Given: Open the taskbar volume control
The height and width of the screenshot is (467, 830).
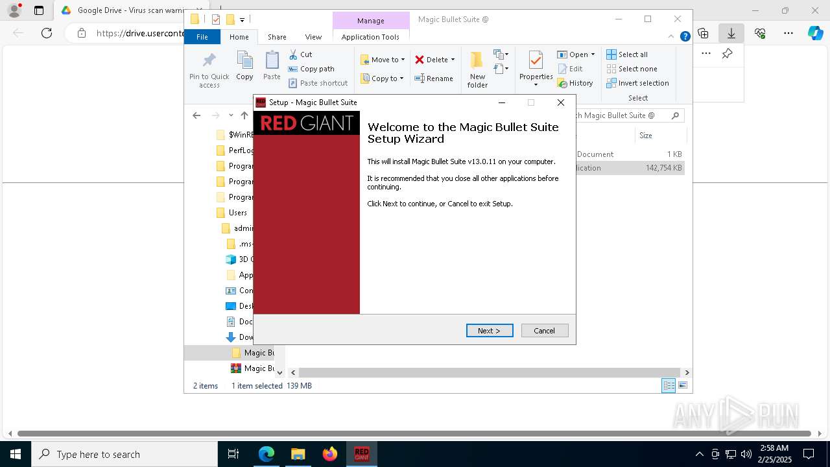Looking at the screenshot, I should [746, 454].
